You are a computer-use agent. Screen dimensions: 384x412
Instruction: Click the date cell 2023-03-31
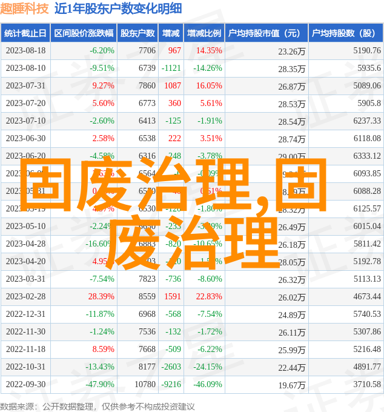tap(25, 279)
